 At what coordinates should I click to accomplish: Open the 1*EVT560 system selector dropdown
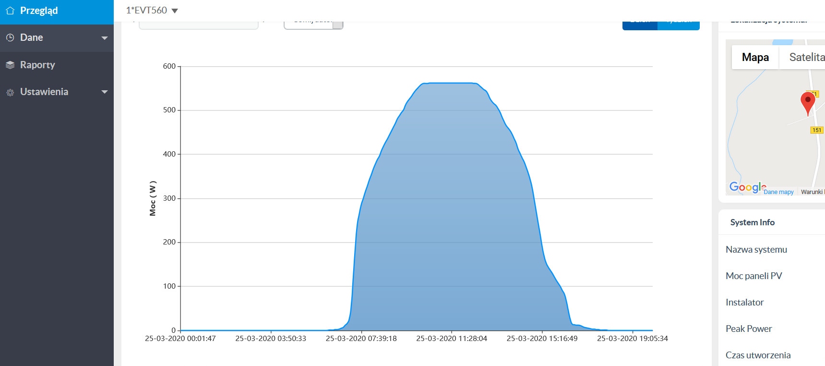point(152,10)
